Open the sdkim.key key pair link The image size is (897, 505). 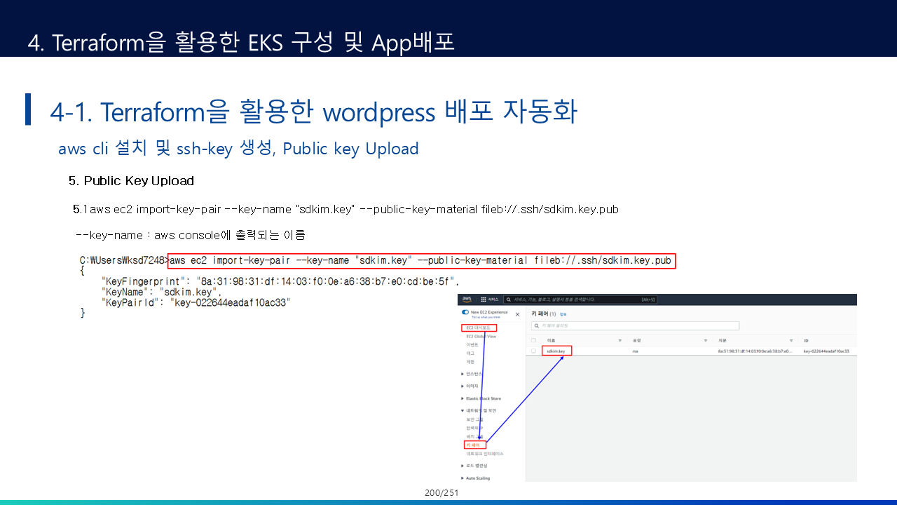click(x=556, y=351)
